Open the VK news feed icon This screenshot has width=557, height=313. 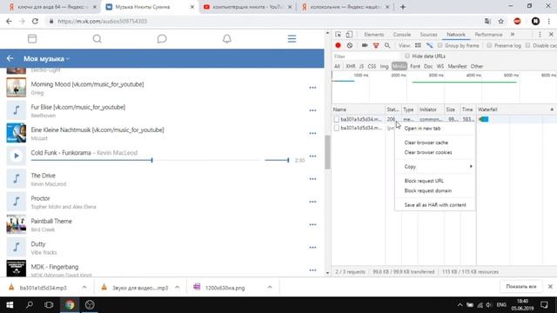pos(32,38)
